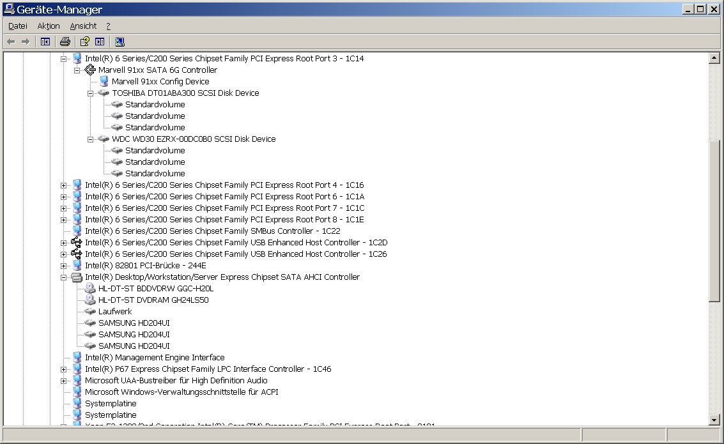Click the Back arrow toolbar icon
Image resolution: width=724 pixels, height=444 pixels.
11,42
